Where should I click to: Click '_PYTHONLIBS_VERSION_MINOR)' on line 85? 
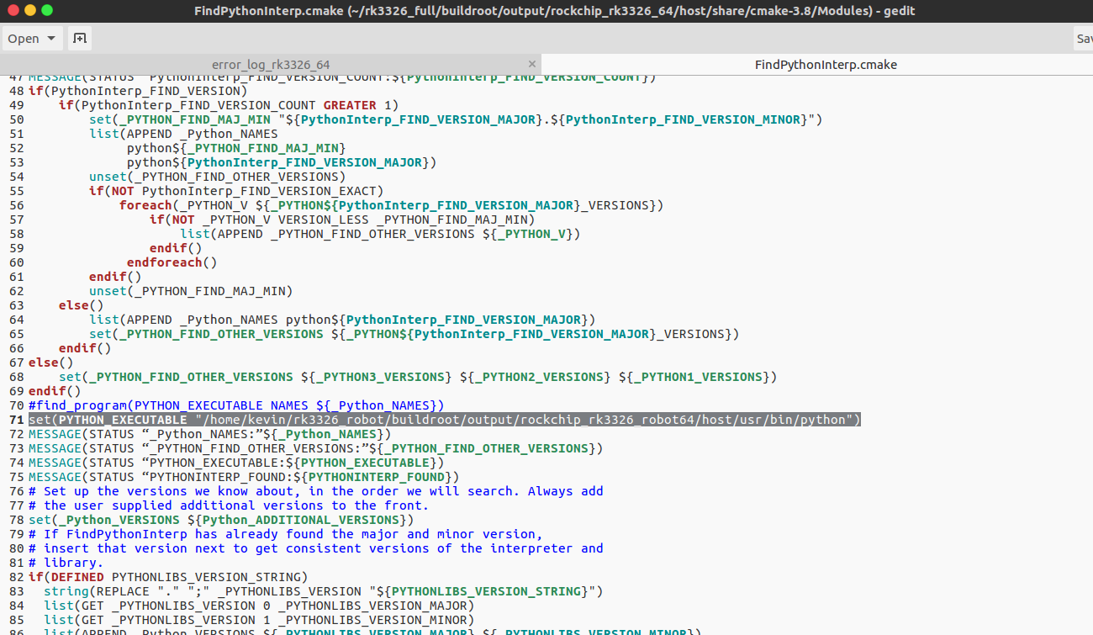click(376, 620)
